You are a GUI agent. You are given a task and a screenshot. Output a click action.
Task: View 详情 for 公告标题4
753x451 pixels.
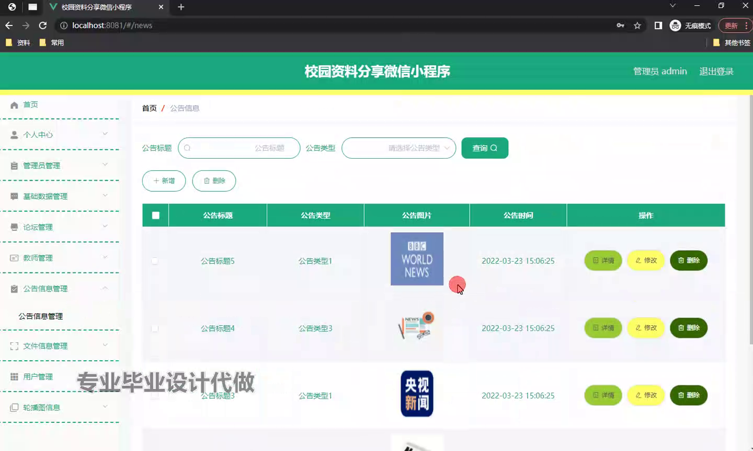(x=603, y=328)
